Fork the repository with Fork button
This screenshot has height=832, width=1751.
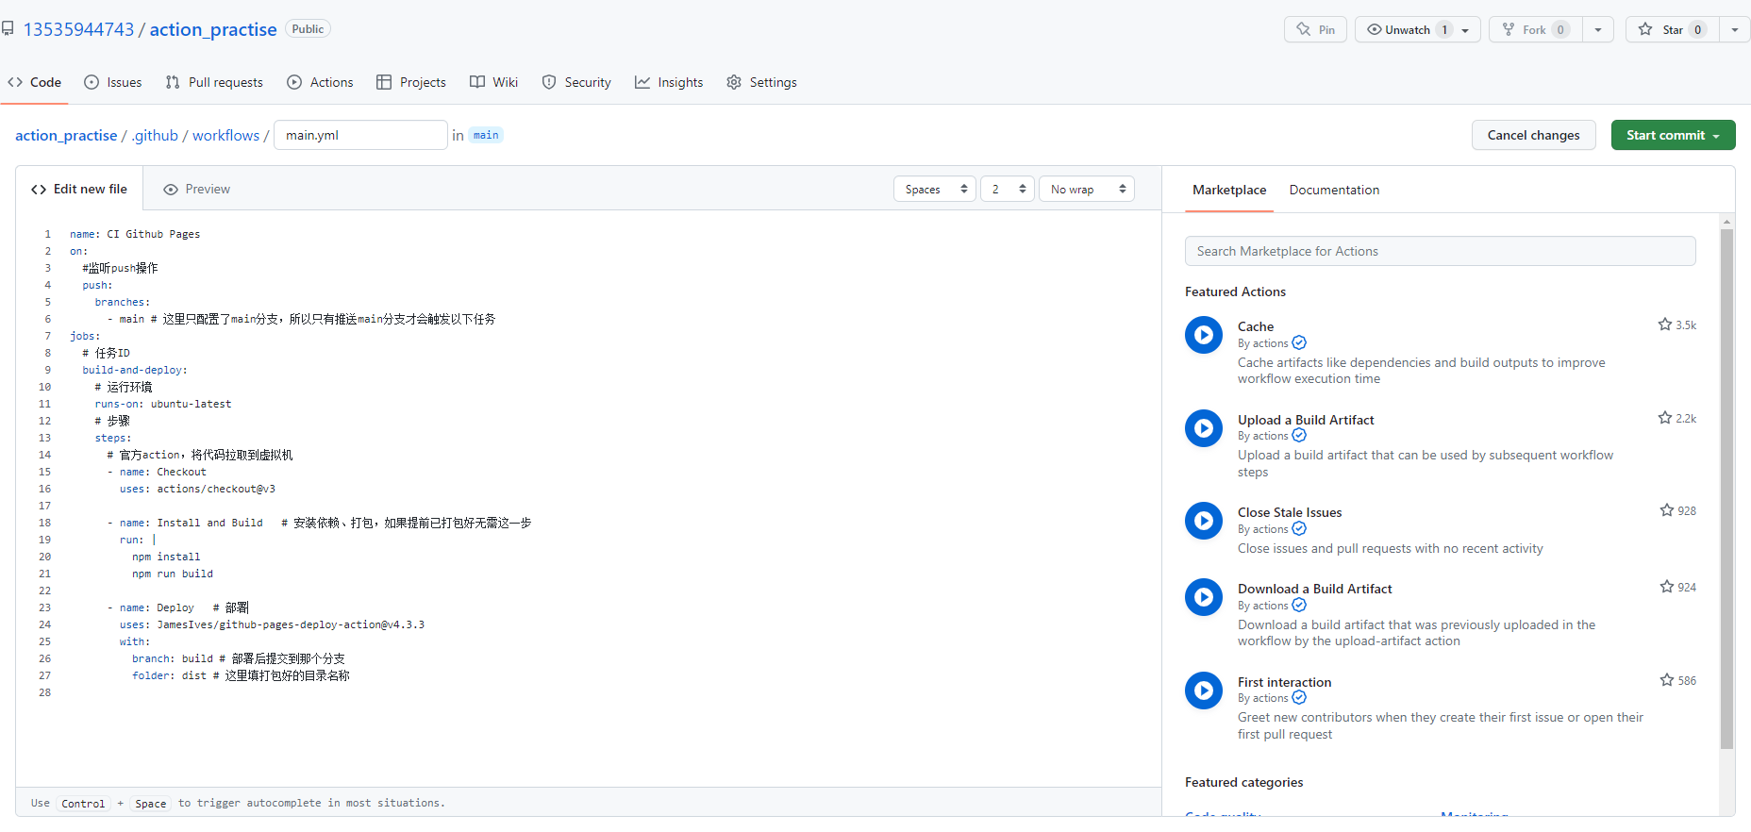click(x=1535, y=29)
